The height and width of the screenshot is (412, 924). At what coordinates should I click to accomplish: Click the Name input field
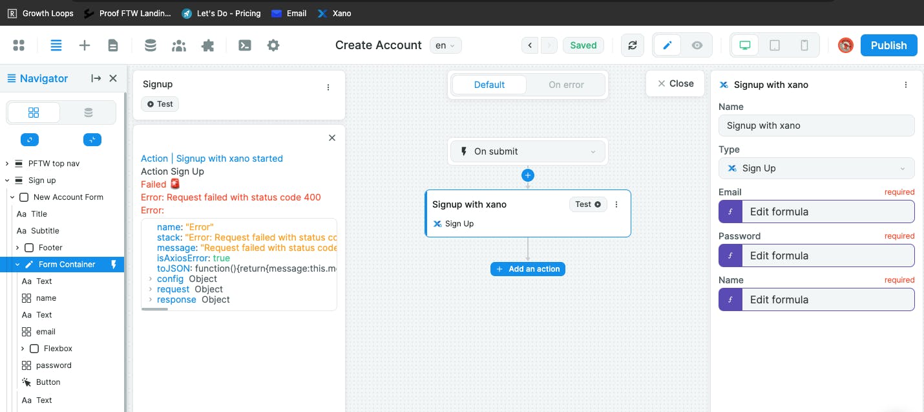click(x=817, y=125)
